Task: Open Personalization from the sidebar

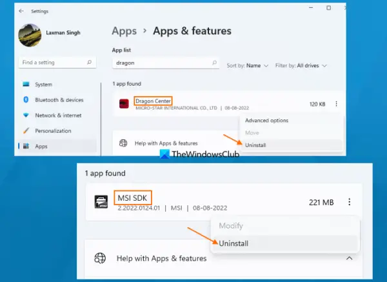Action: pos(54,131)
